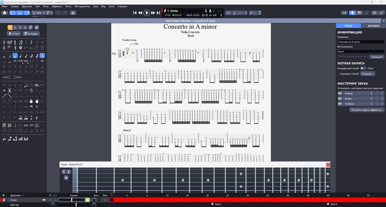The width and height of the screenshot is (386, 207).
Task: Toggle the left edition palette panel
Action: [x=13, y=13]
